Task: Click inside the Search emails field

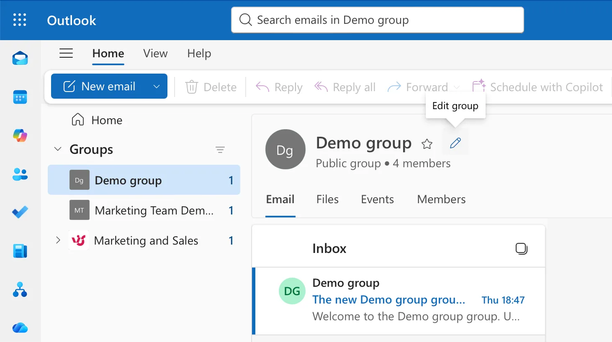Action: [x=377, y=20]
